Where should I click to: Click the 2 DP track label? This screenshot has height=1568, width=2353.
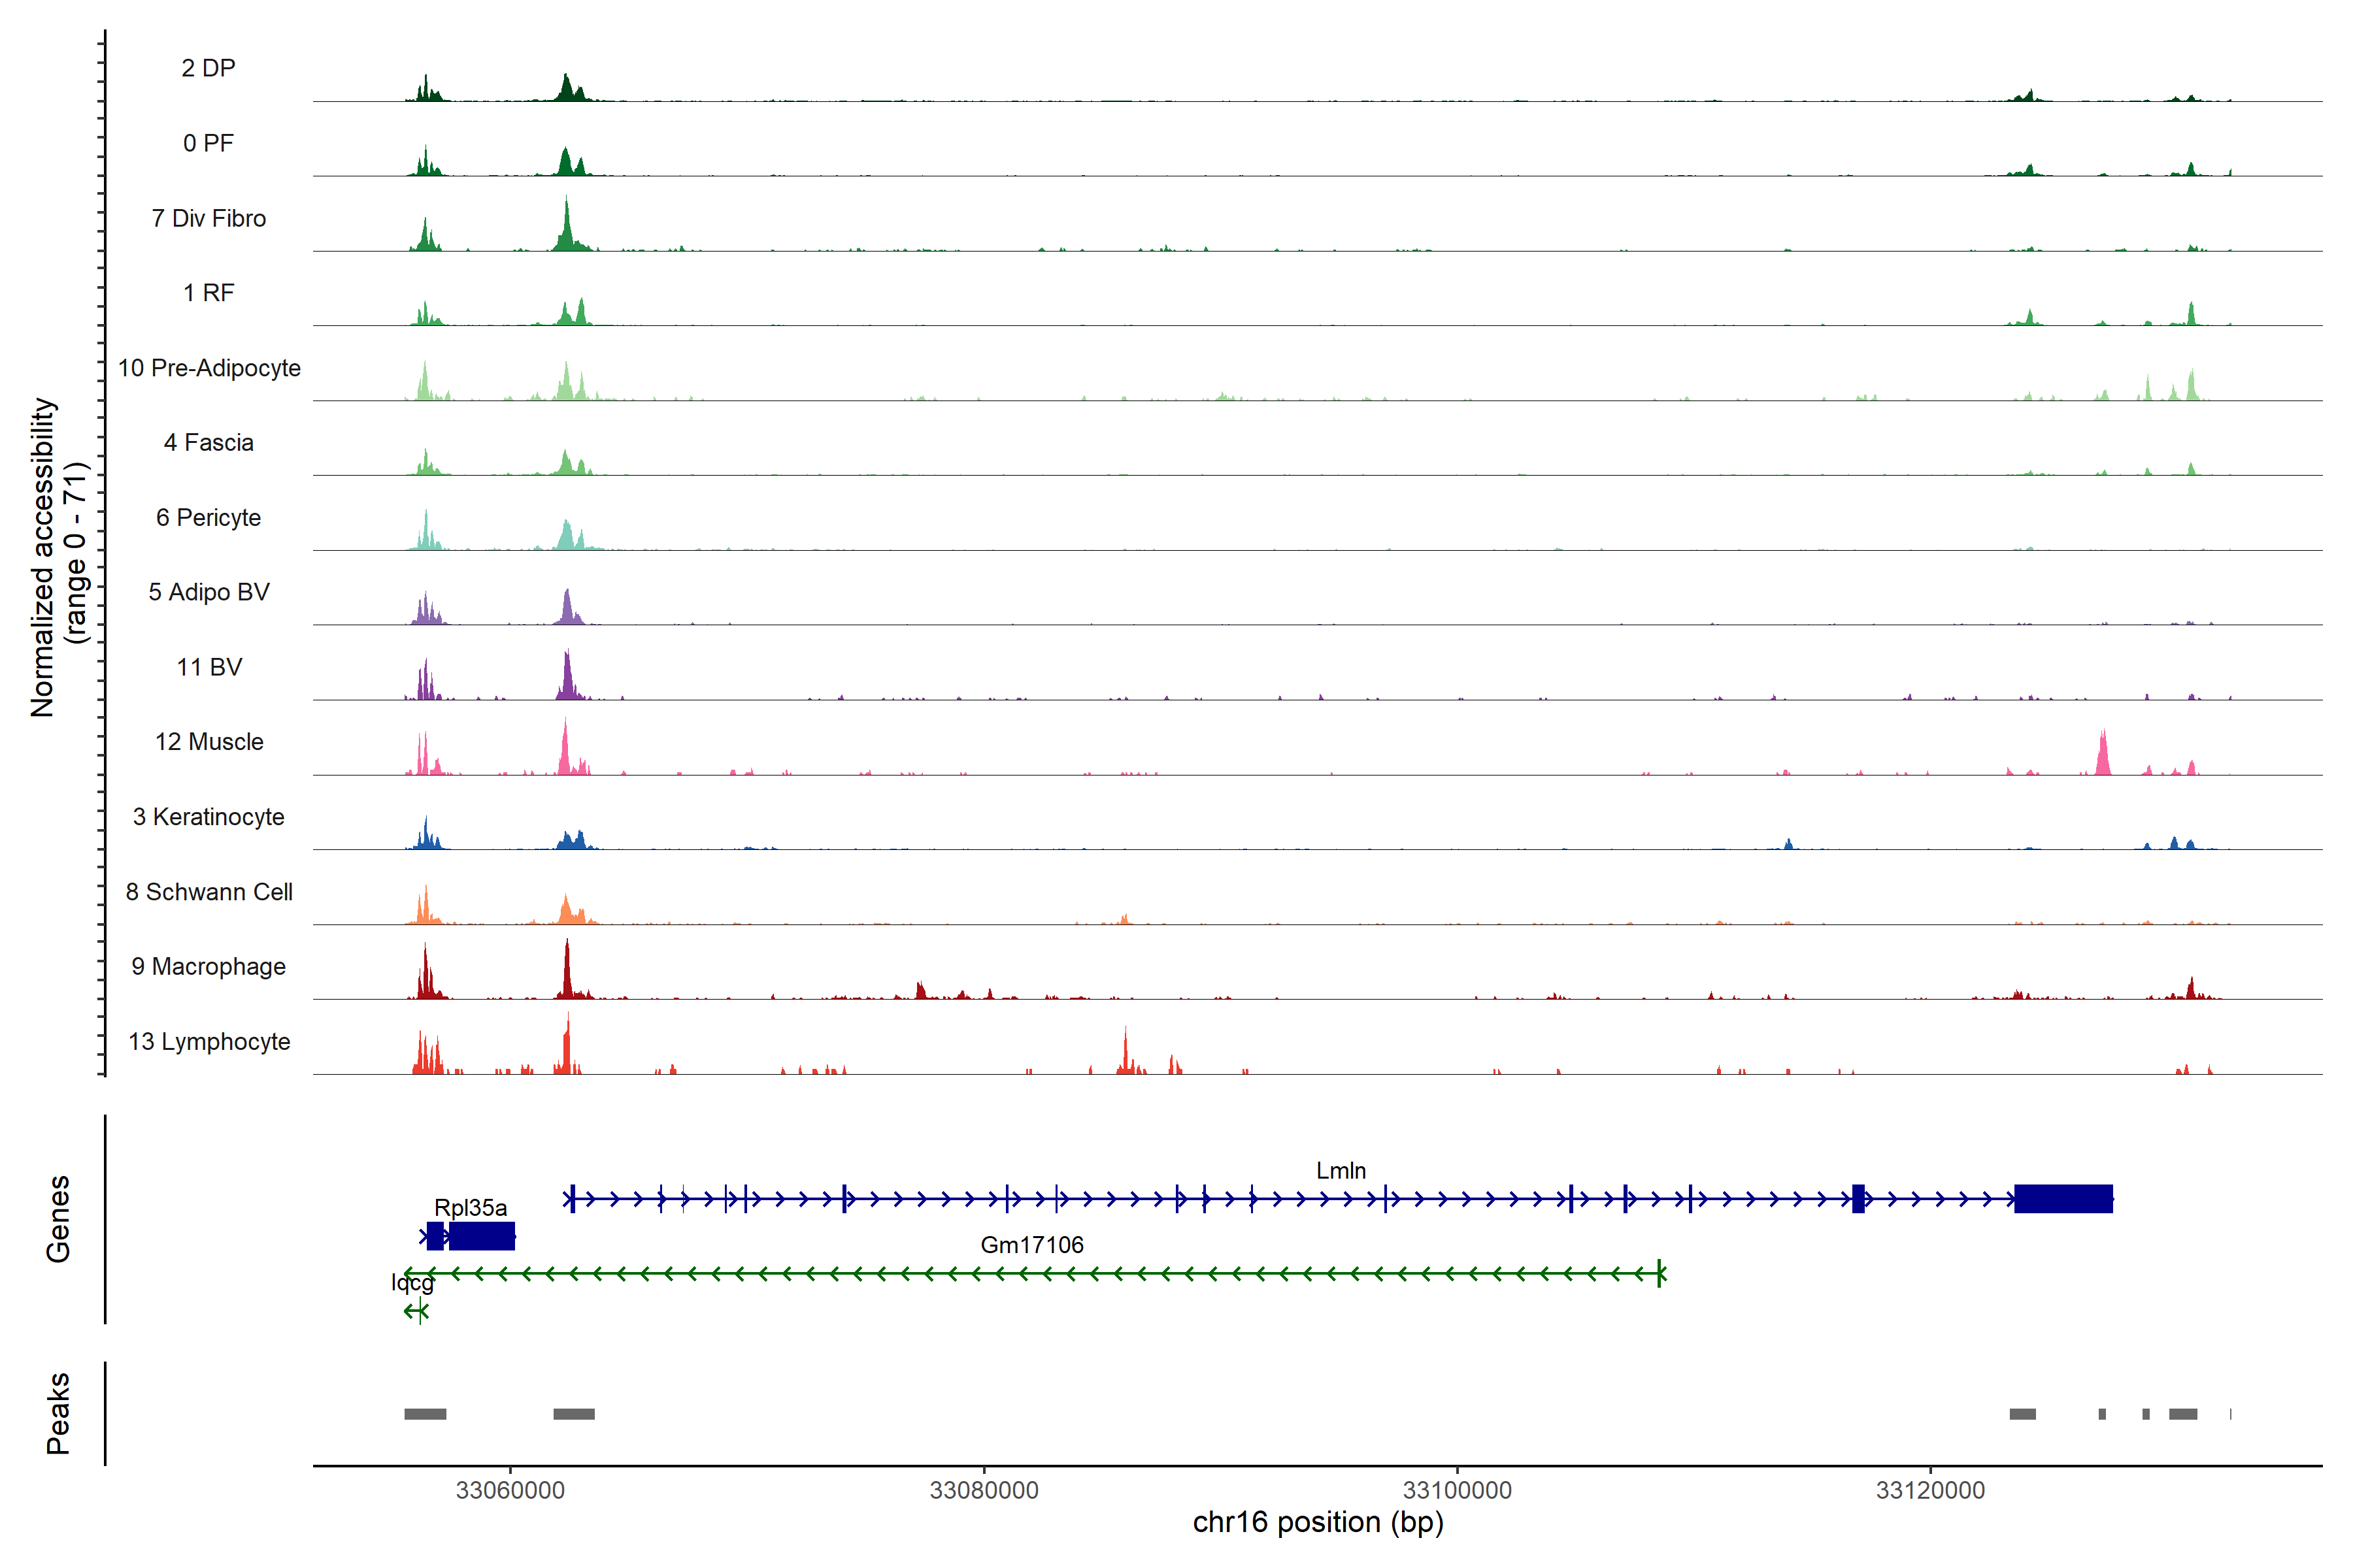(x=208, y=68)
